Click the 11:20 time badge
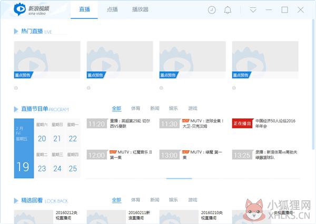The image size is (316, 224). [97, 124]
